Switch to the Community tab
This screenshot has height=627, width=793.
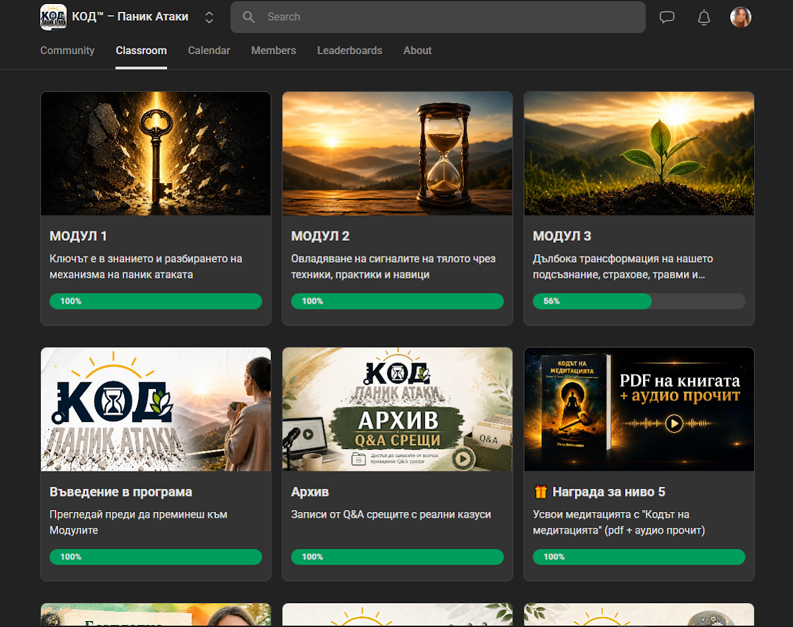67,50
